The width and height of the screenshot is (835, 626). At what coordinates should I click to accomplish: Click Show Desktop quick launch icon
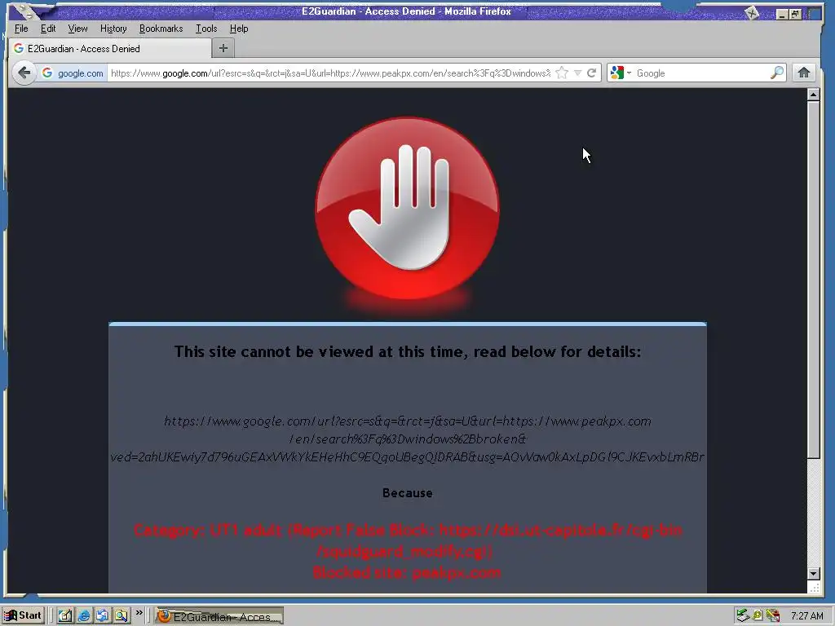tap(65, 616)
